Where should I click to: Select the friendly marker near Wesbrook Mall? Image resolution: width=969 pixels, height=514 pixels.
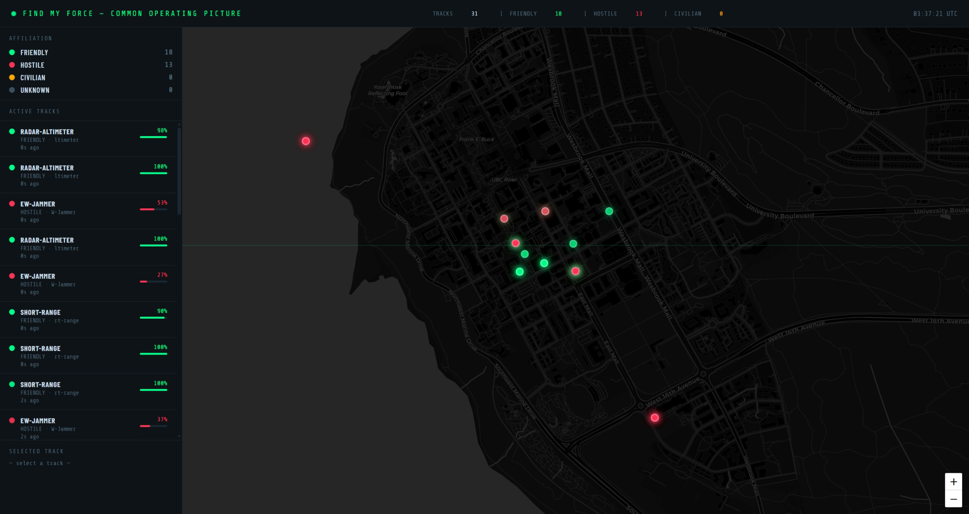(x=609, y=211)
